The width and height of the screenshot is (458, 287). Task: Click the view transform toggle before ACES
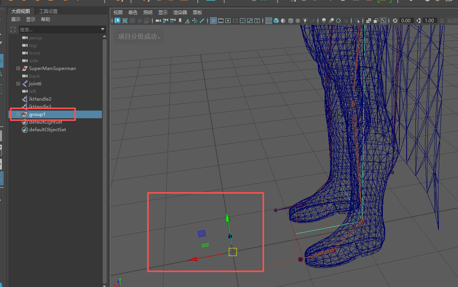click(442, 21)
